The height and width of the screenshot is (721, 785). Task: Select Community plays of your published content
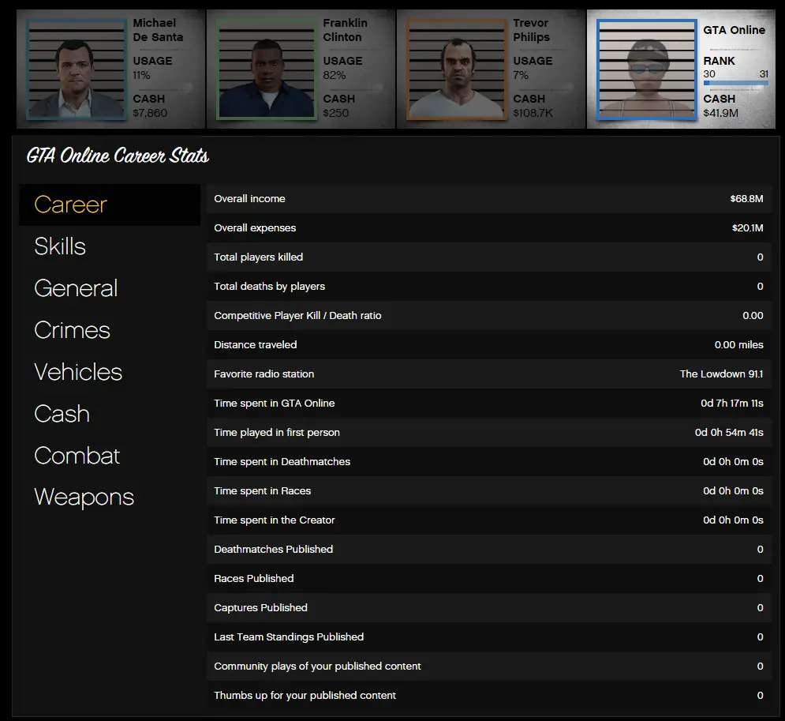click(x=489, y=667)
